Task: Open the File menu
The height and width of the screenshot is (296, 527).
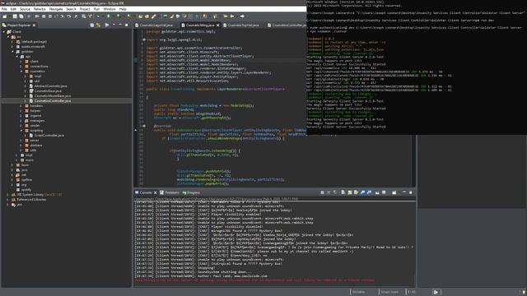Action: pyautogui.click(x=4, y=9)
